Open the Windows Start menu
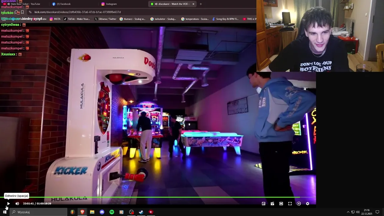 click(x=5, y=212)
